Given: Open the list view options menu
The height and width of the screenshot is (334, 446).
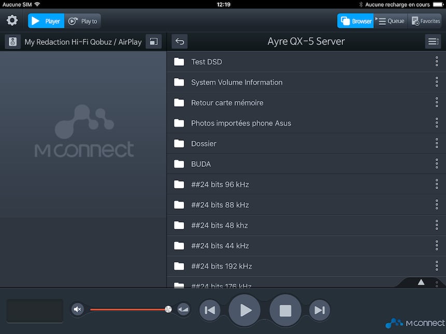Looking at the screenshot, I should click(433, 41).
